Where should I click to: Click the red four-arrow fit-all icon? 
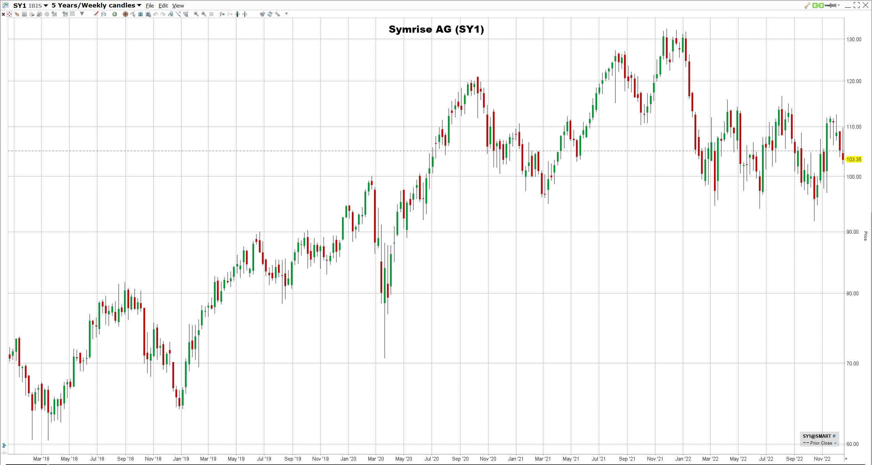tap(9, 14)
